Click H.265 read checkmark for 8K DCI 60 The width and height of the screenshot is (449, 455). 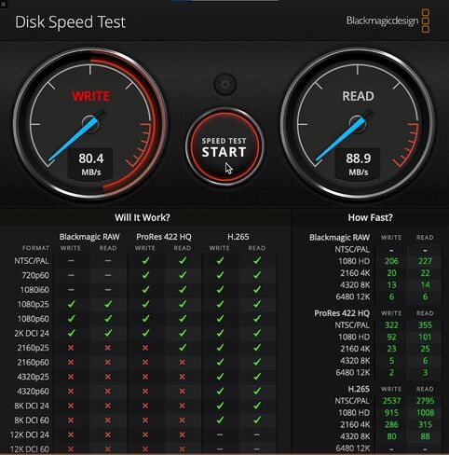point(257,420)
